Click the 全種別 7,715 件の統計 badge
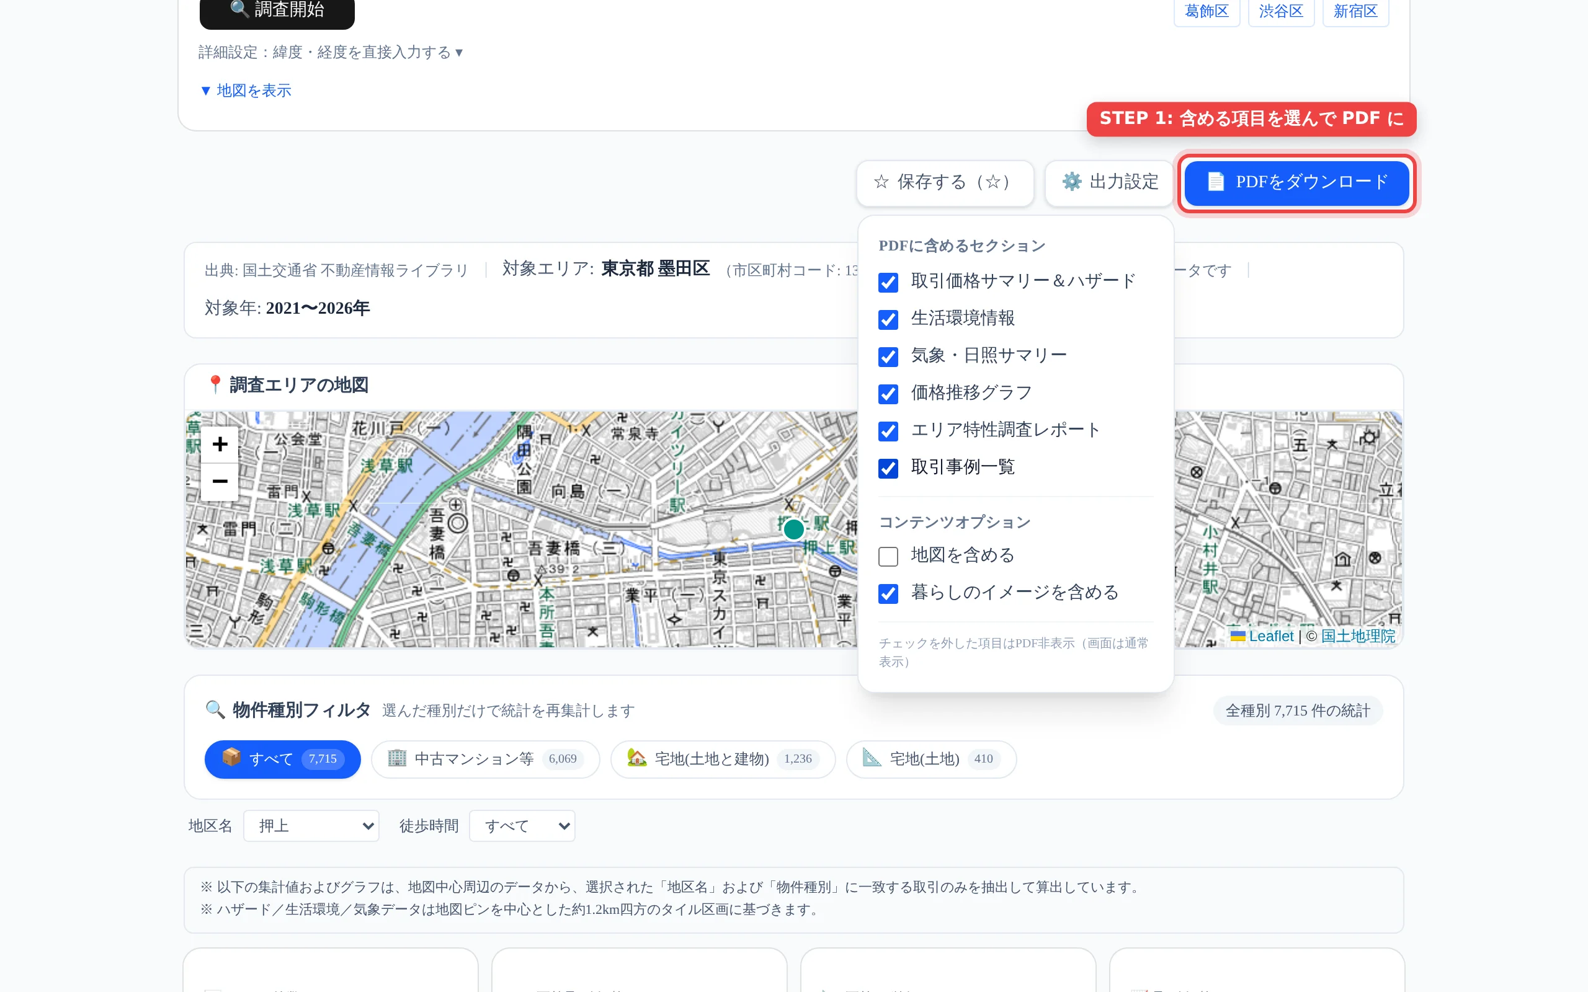This screenshot has width=1588, height=992. click(1298, 711)
